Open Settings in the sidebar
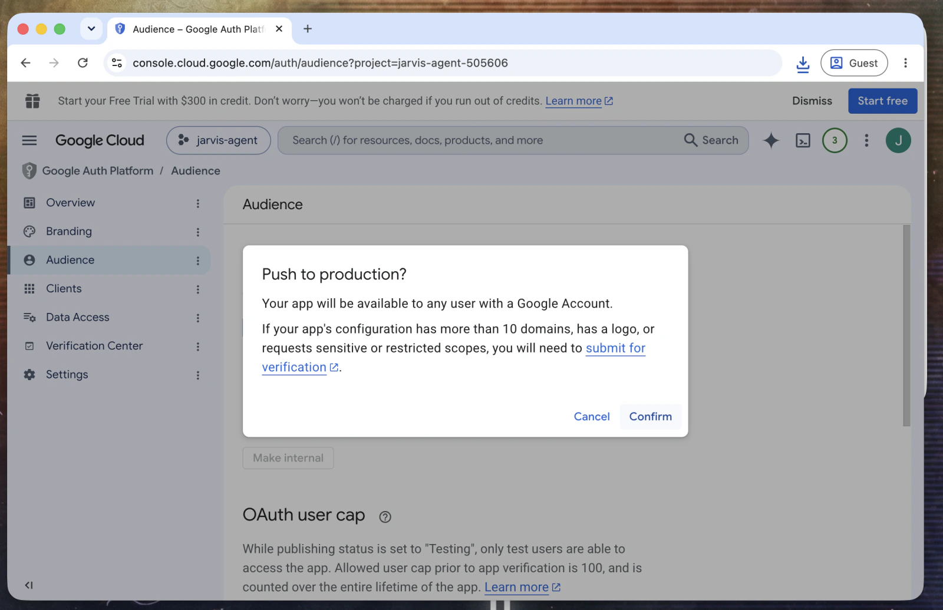Screen dimensions: 943x610 [67, 375]
